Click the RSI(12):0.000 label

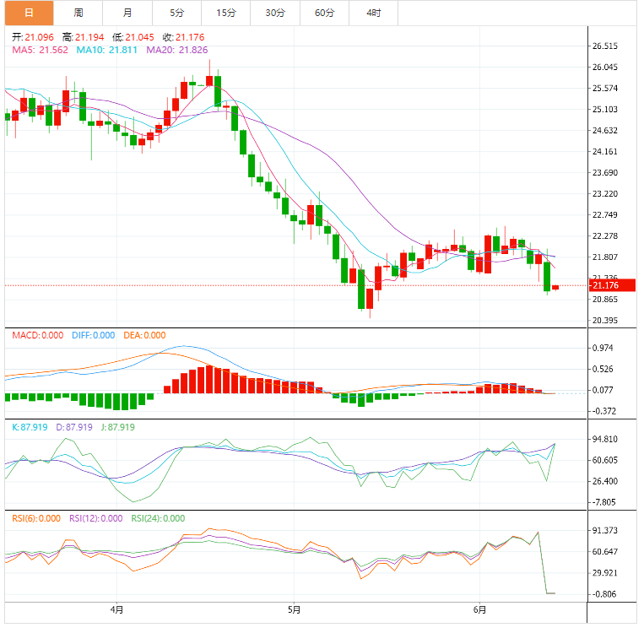95,518
